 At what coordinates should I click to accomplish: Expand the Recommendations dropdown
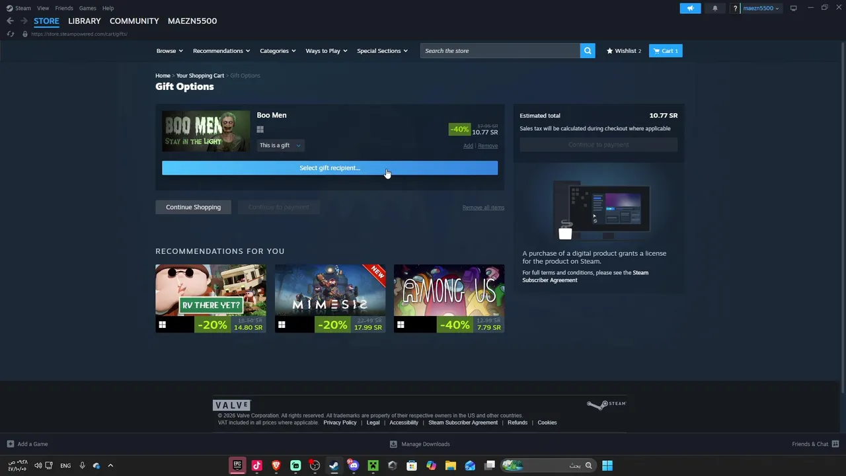221,51
